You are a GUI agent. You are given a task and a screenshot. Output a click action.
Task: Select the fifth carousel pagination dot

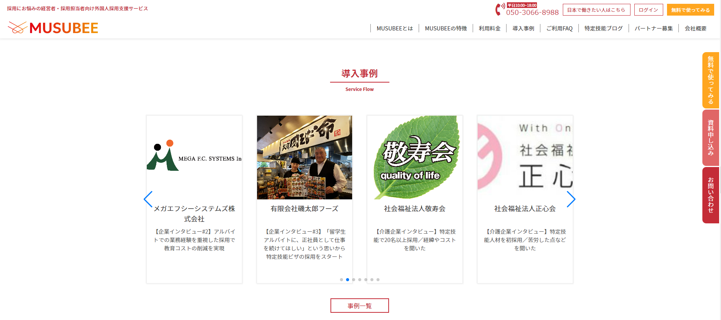click(x=366, y=280)
